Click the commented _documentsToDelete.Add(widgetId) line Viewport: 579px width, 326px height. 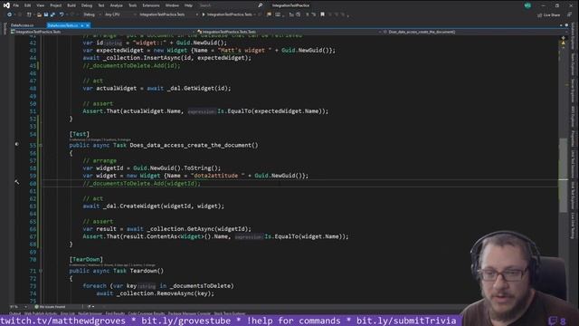[x=141, y=183]
